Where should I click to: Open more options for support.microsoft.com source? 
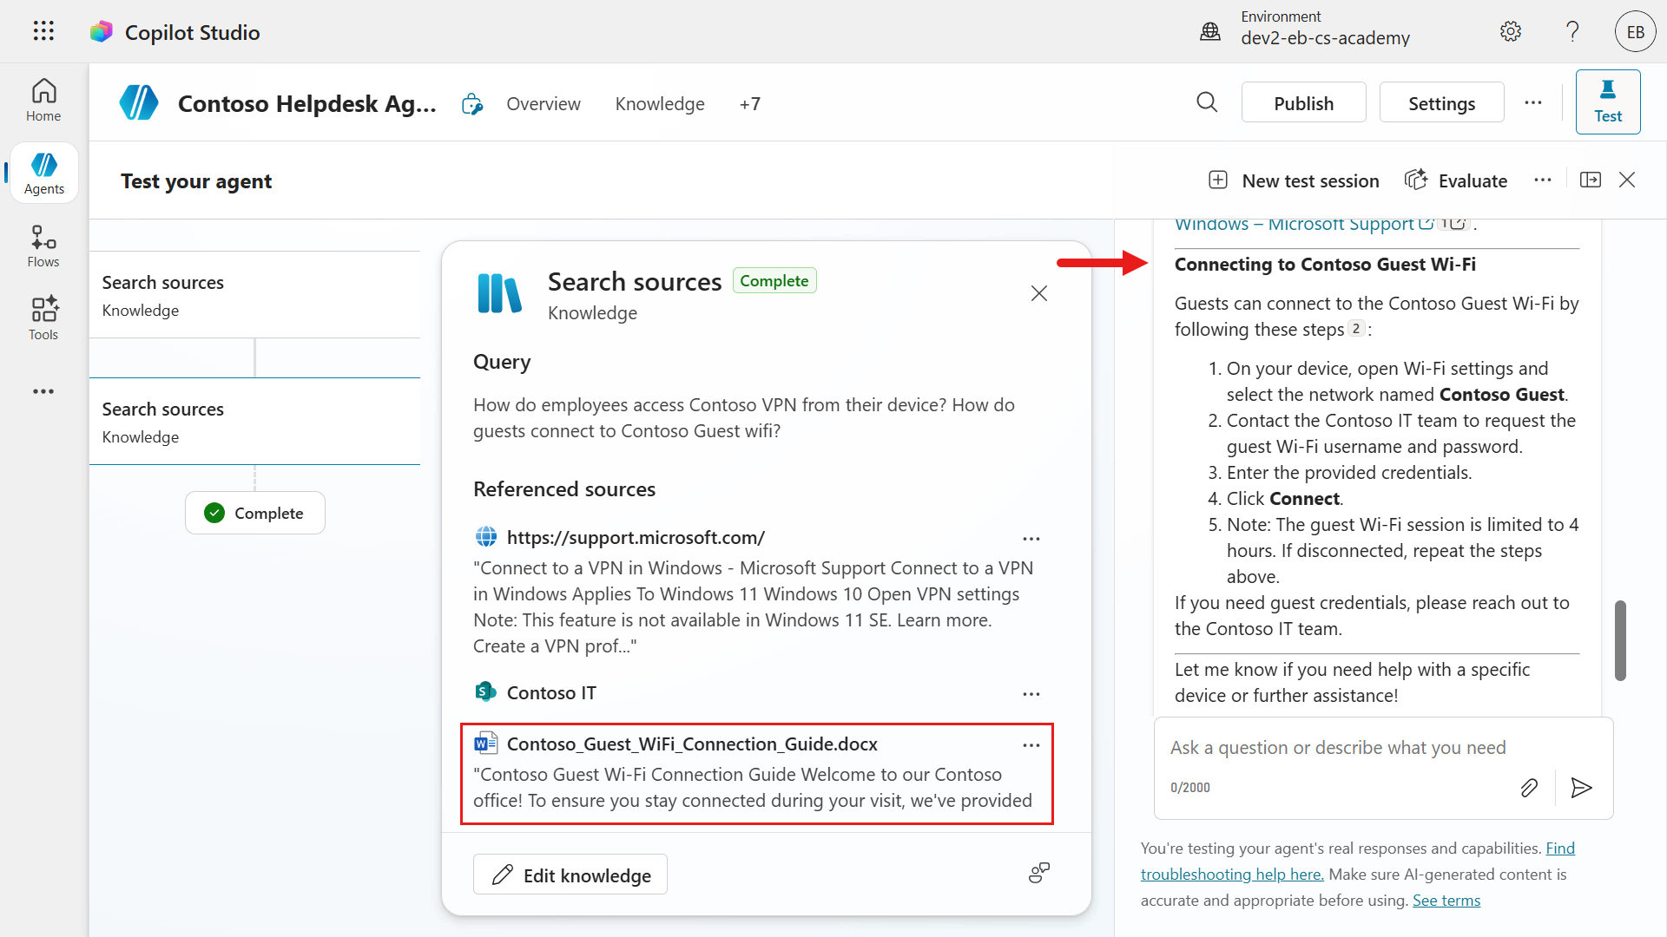[1031, 539]
